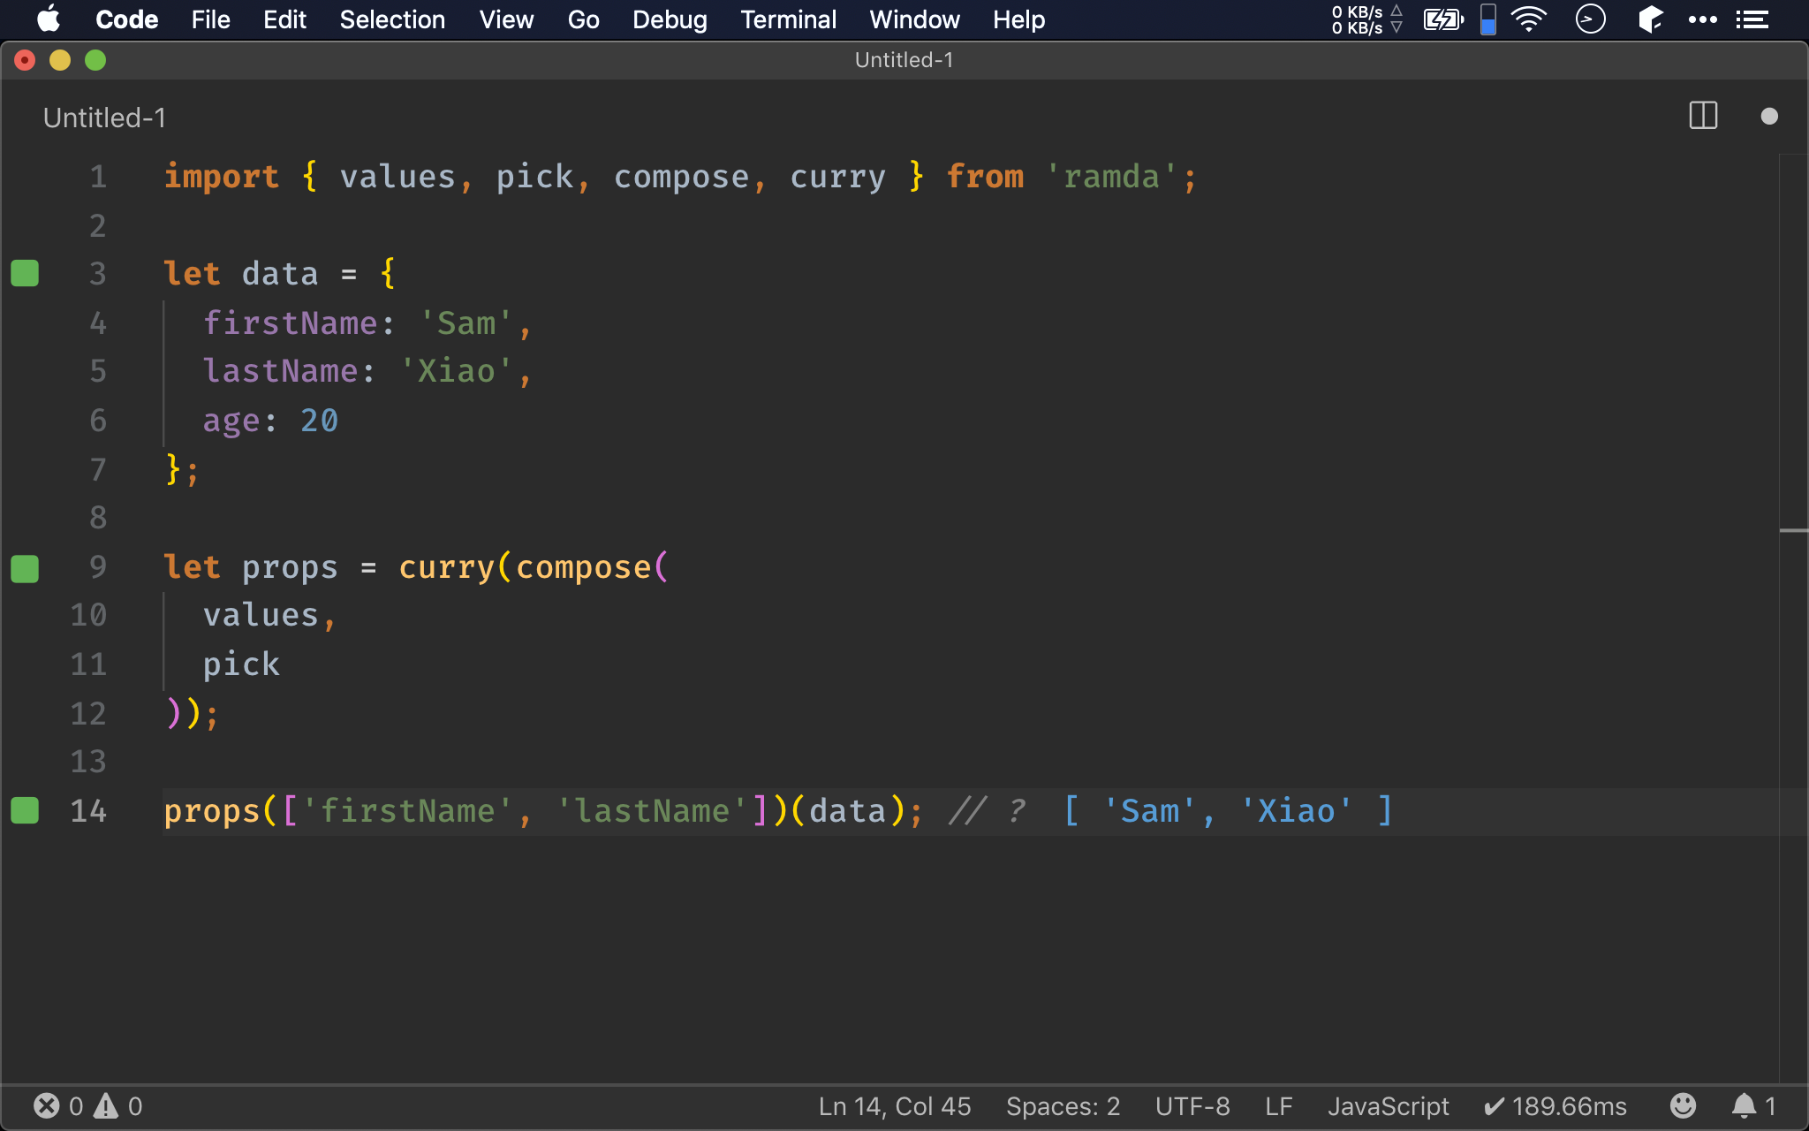Open the Notification Center list icon
The image size is (1809, 1131).
pyautogui.click(x=1752, y=19)
